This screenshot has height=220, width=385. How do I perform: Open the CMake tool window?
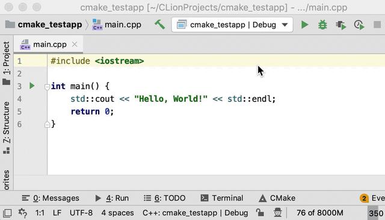(277, 198)
